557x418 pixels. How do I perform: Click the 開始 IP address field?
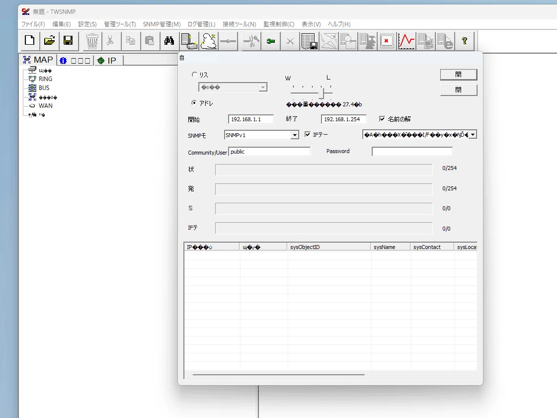pos(251,119)
